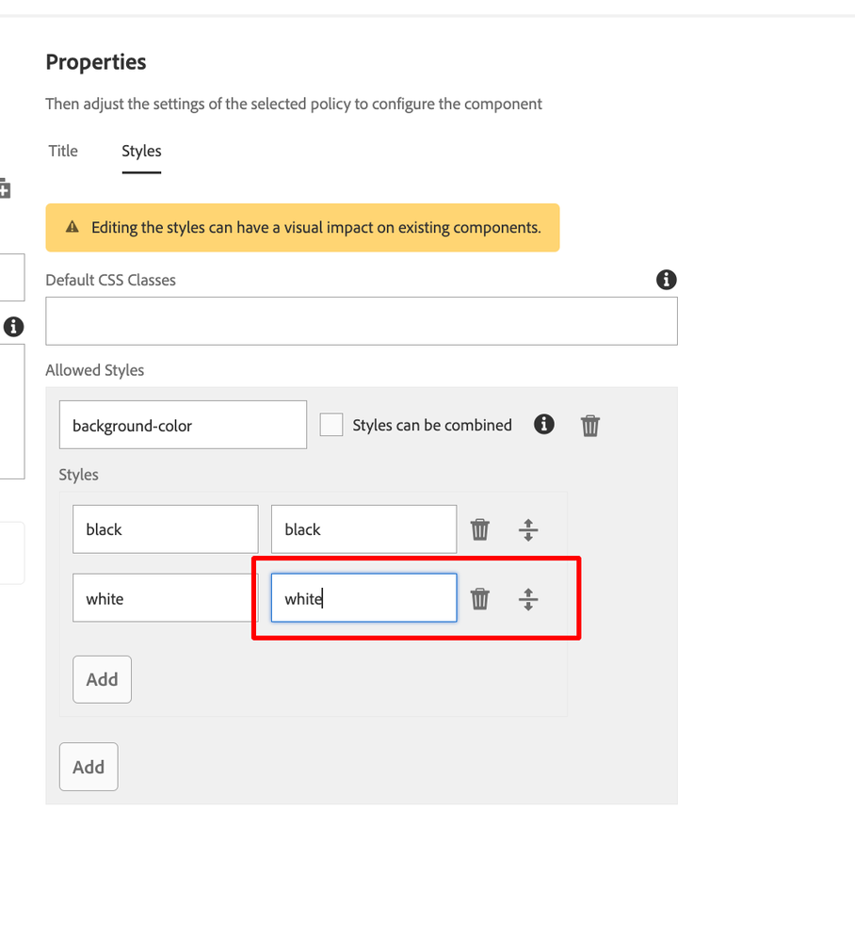Delete the black style row
The image size is (855, 941).
point(480,529)
